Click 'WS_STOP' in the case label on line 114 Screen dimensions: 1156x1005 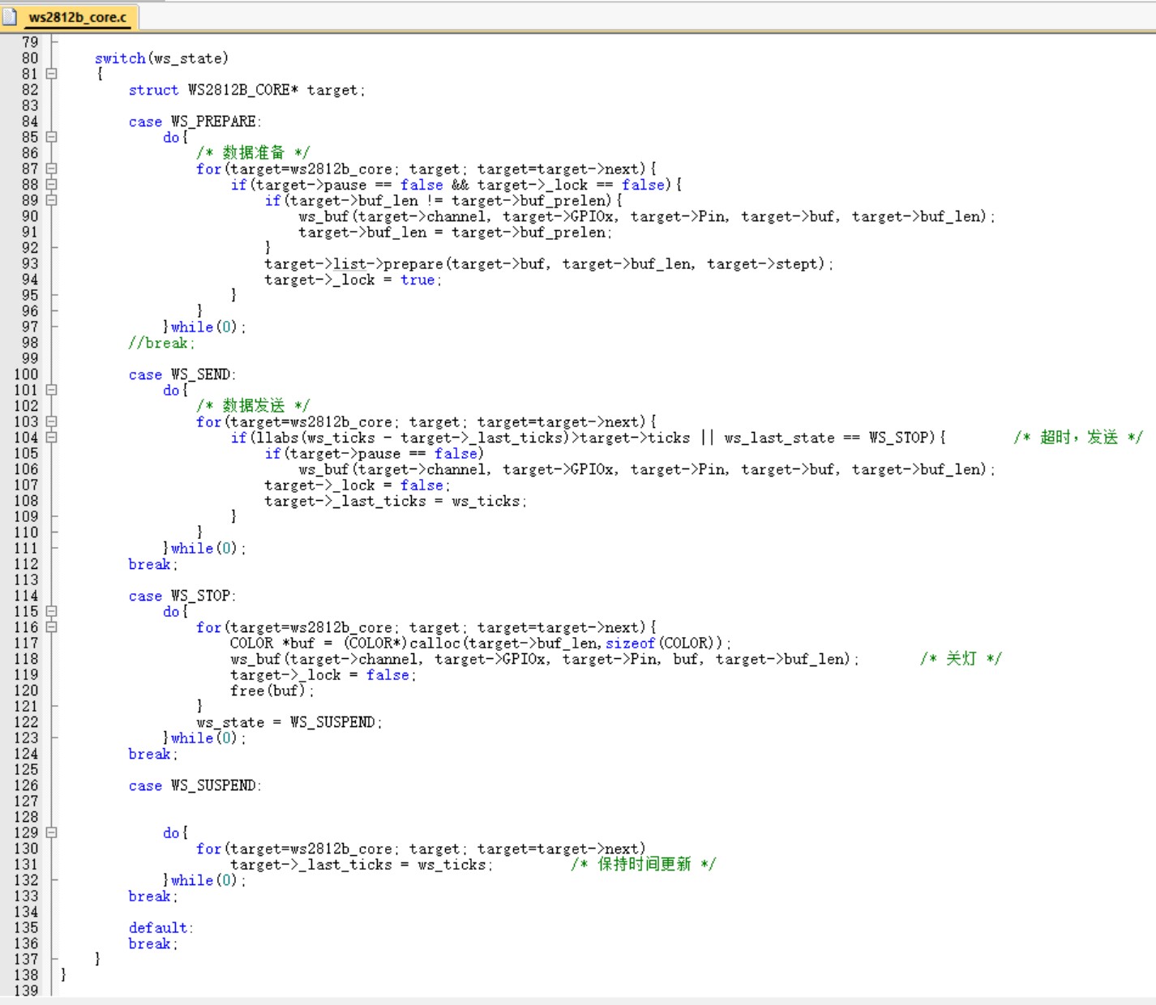(x=200, y=596)
